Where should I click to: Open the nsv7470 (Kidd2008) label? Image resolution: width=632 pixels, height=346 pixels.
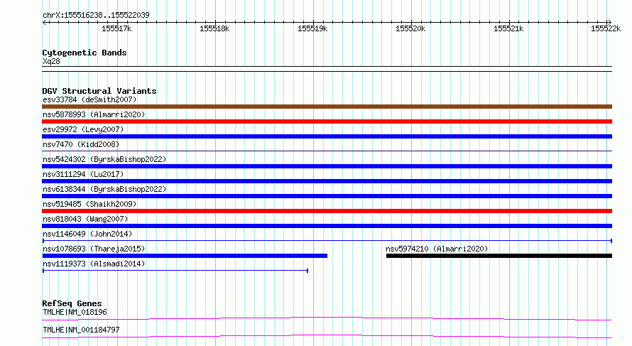[81, 144]
